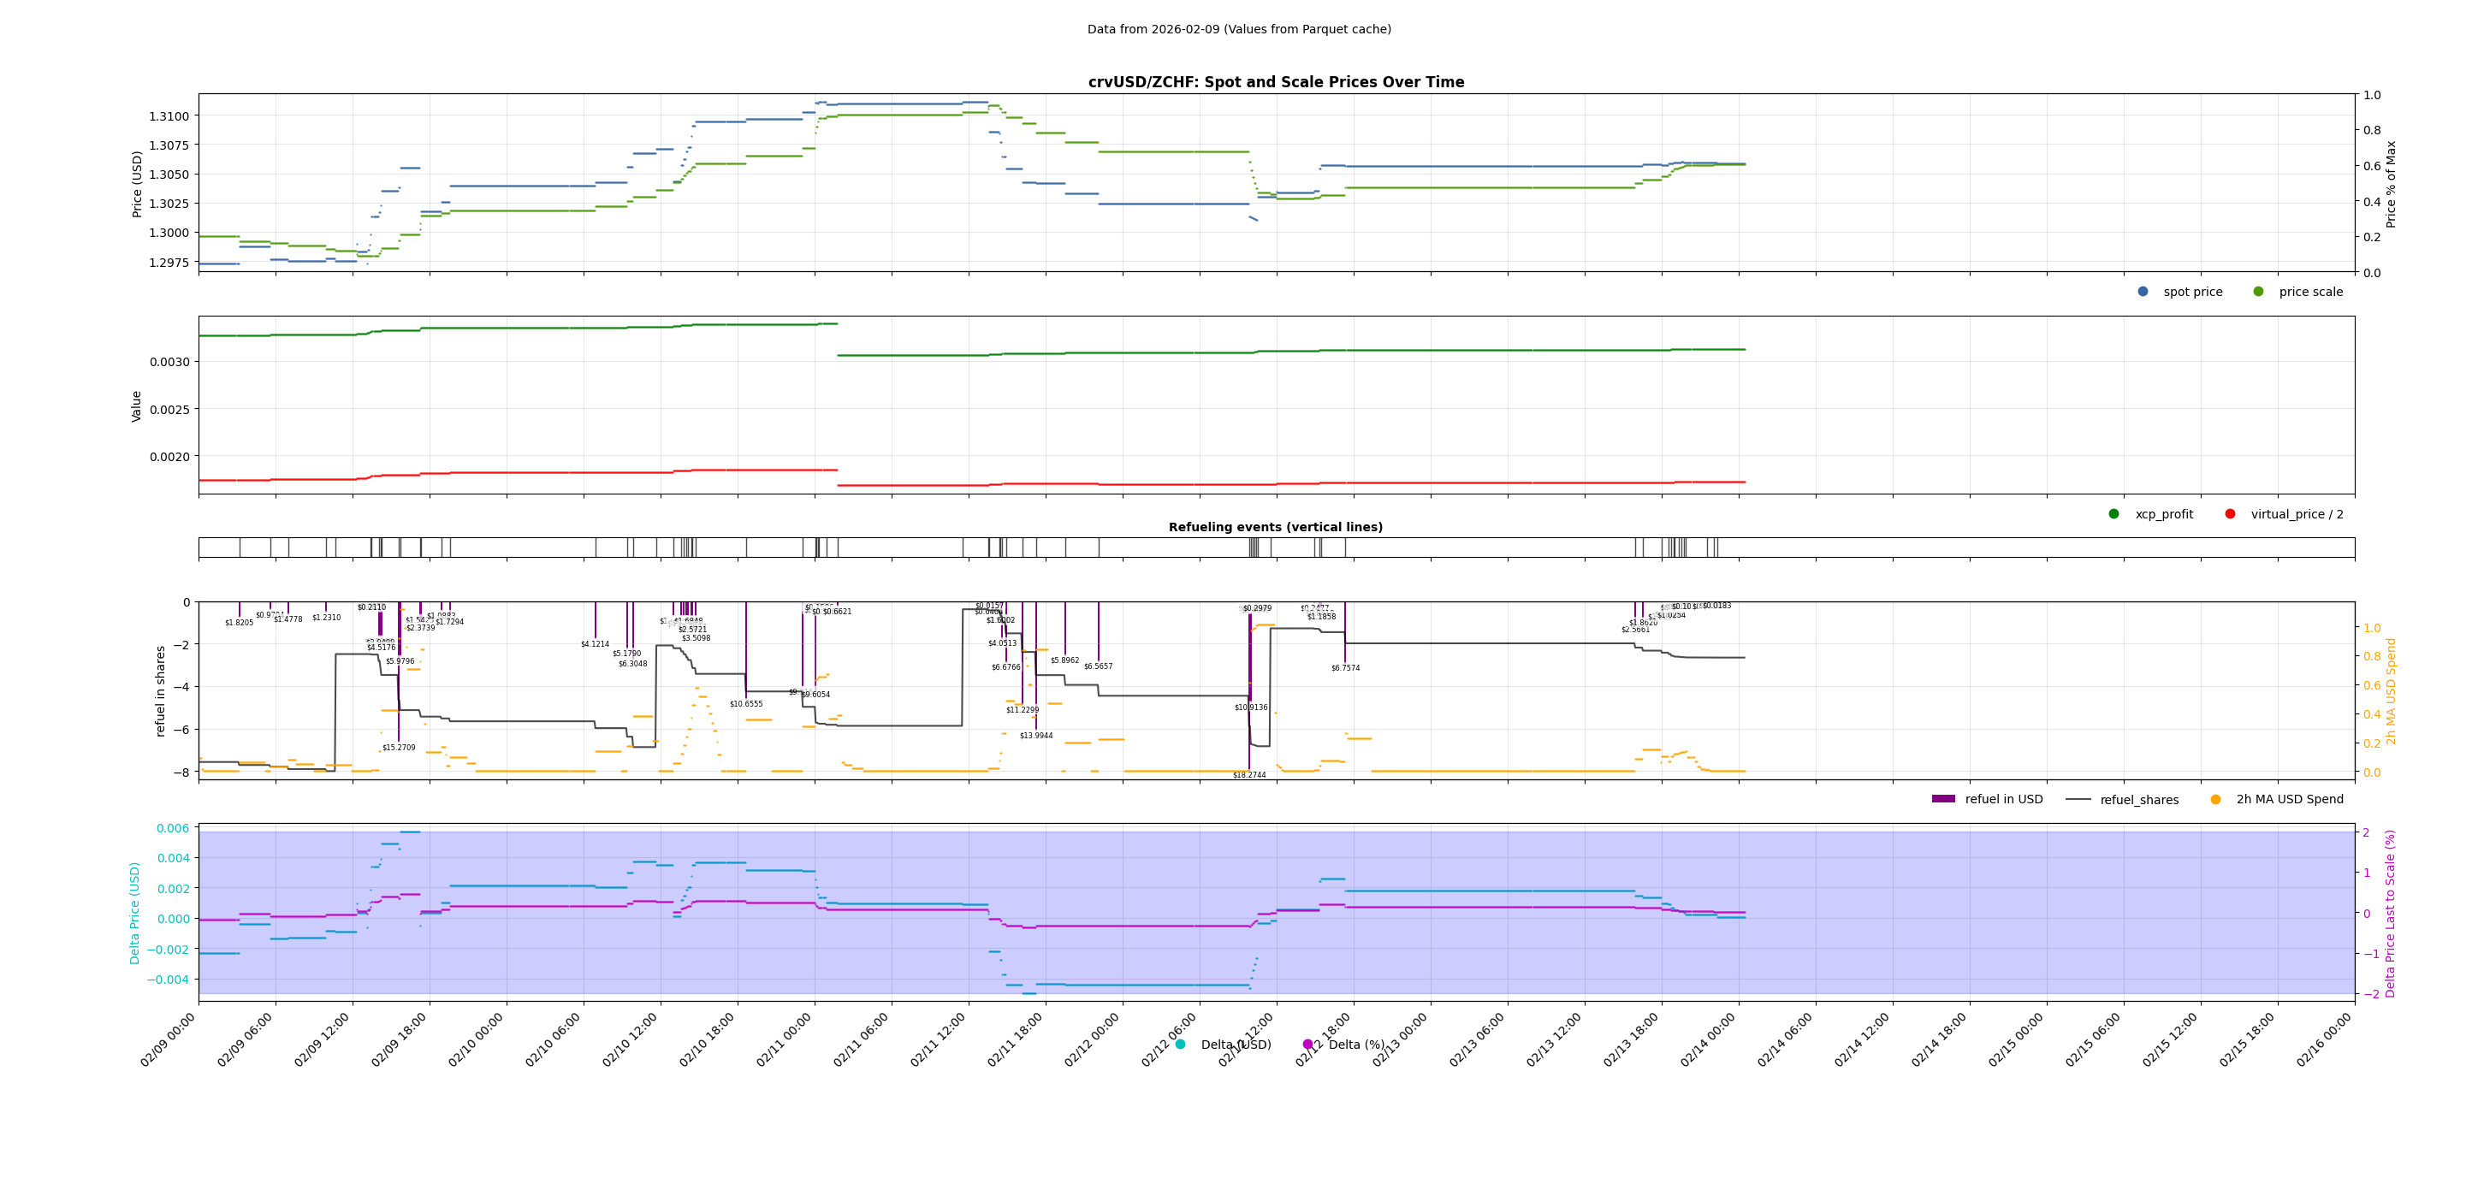Click the Data from 2026-02-09 header text
The width and height of the screenshot is (2478, 1178).
click(1239, 29)
